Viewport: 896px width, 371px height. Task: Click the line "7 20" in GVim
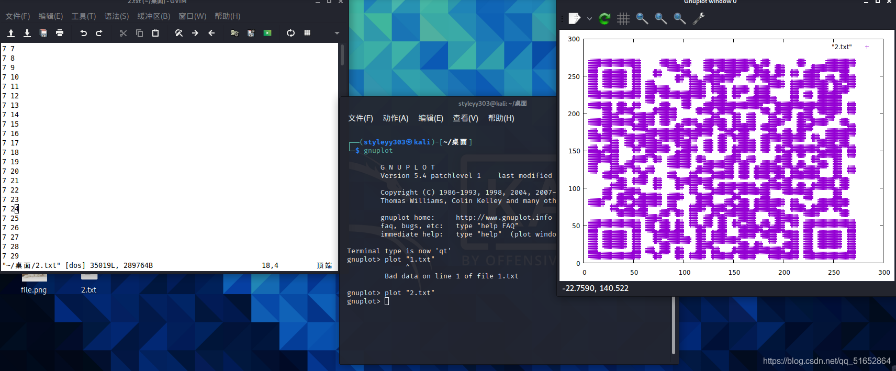click(x=10, y=171)
